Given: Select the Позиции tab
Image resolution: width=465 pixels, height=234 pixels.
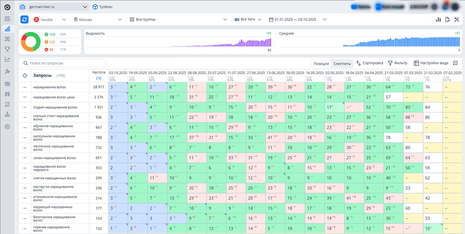Looking at the screenshot, I should [321, 64].
